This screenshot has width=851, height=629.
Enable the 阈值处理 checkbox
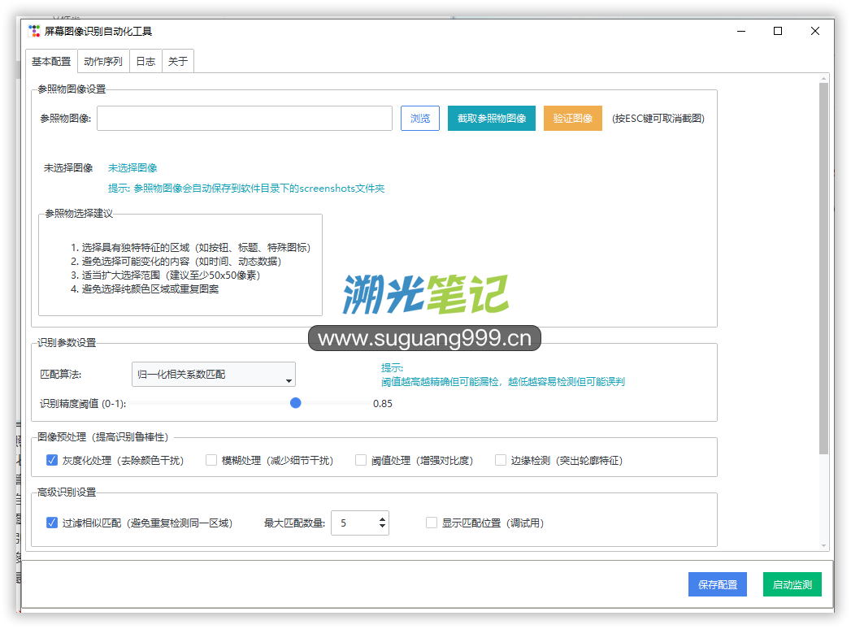click(361, 460)
